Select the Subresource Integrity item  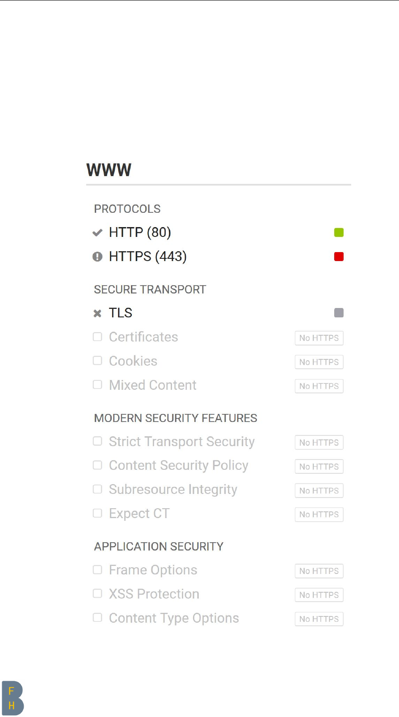173,489
